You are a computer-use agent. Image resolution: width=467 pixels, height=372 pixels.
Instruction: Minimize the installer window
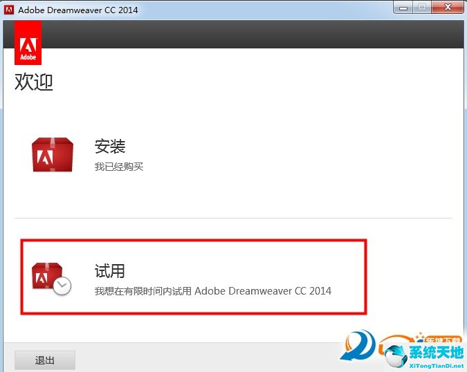tap(404, 8)
